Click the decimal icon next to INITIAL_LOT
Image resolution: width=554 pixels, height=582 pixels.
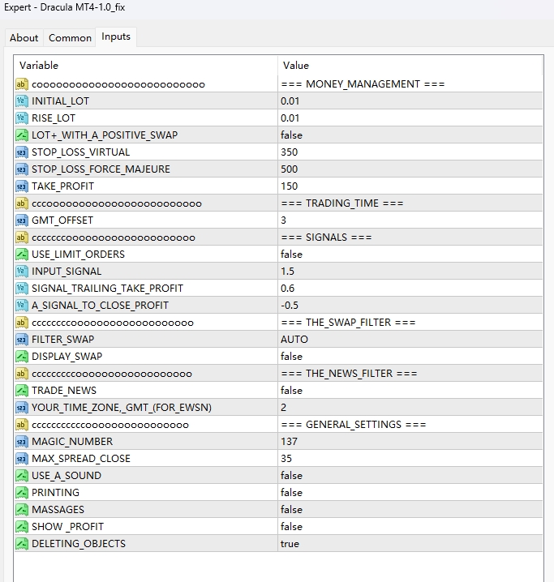click(x=22, y=101)
